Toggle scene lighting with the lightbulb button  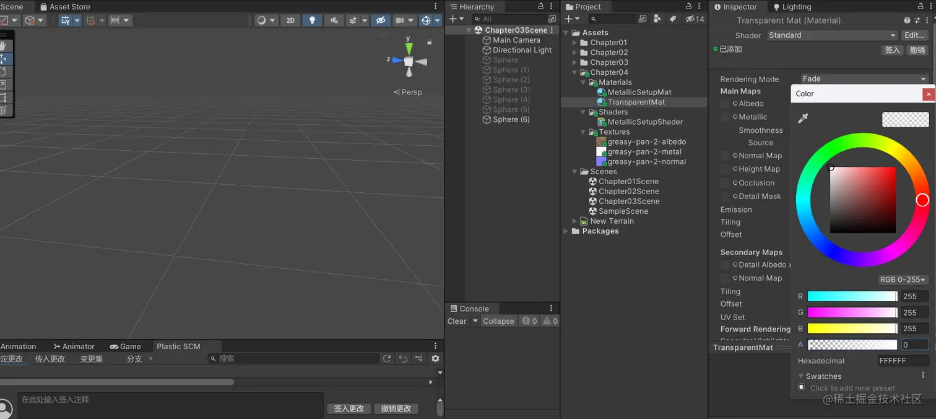[312, 20]
